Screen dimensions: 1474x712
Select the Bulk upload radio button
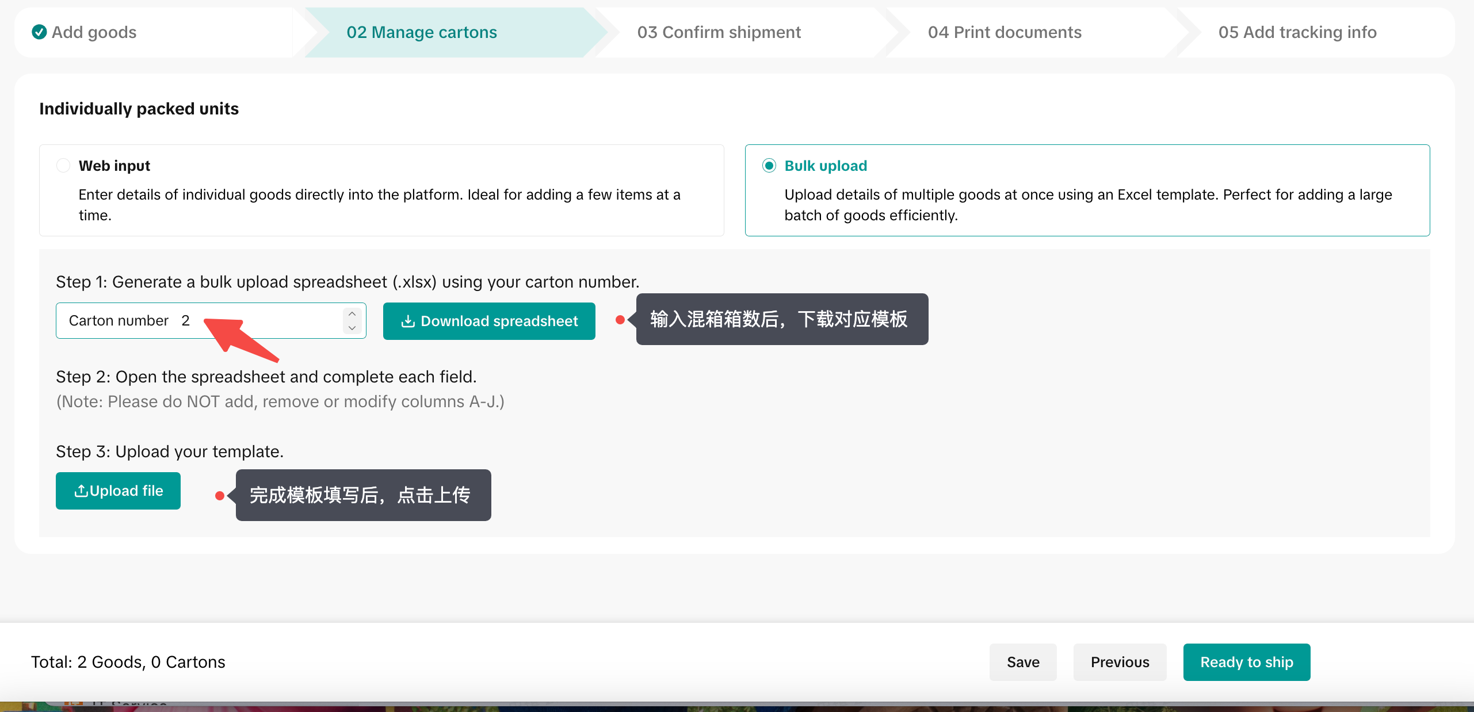(x=769, y=166)
